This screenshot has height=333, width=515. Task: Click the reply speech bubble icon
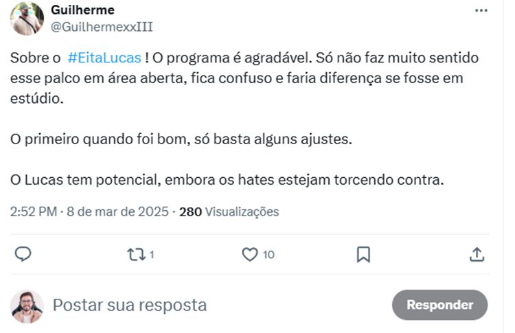coord(23,254)
